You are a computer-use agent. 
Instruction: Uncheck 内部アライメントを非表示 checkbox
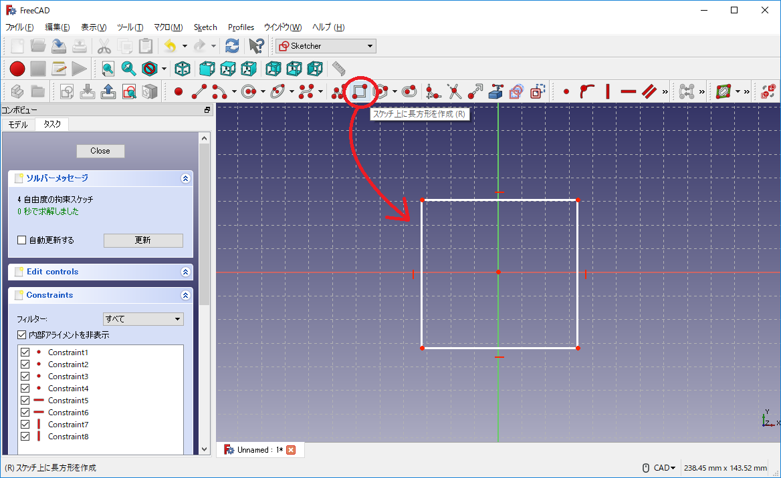[x=22, y=334]
